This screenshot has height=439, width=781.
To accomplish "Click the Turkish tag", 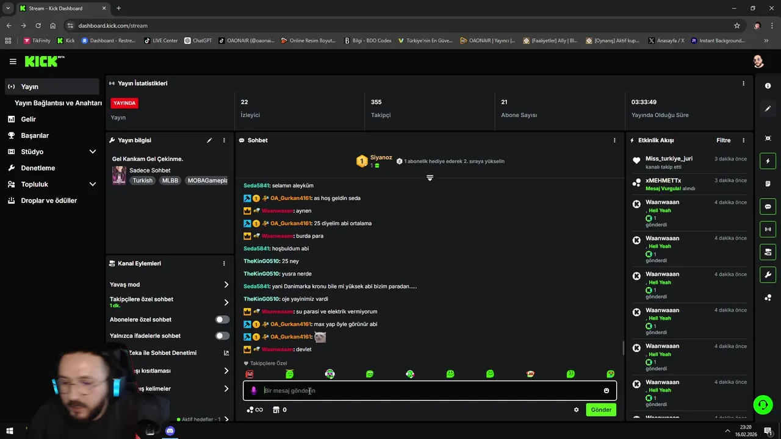I will pos(143,180).
